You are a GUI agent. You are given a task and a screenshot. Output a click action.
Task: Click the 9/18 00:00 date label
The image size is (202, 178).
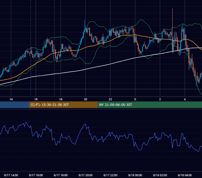click(x=135, y=175)
